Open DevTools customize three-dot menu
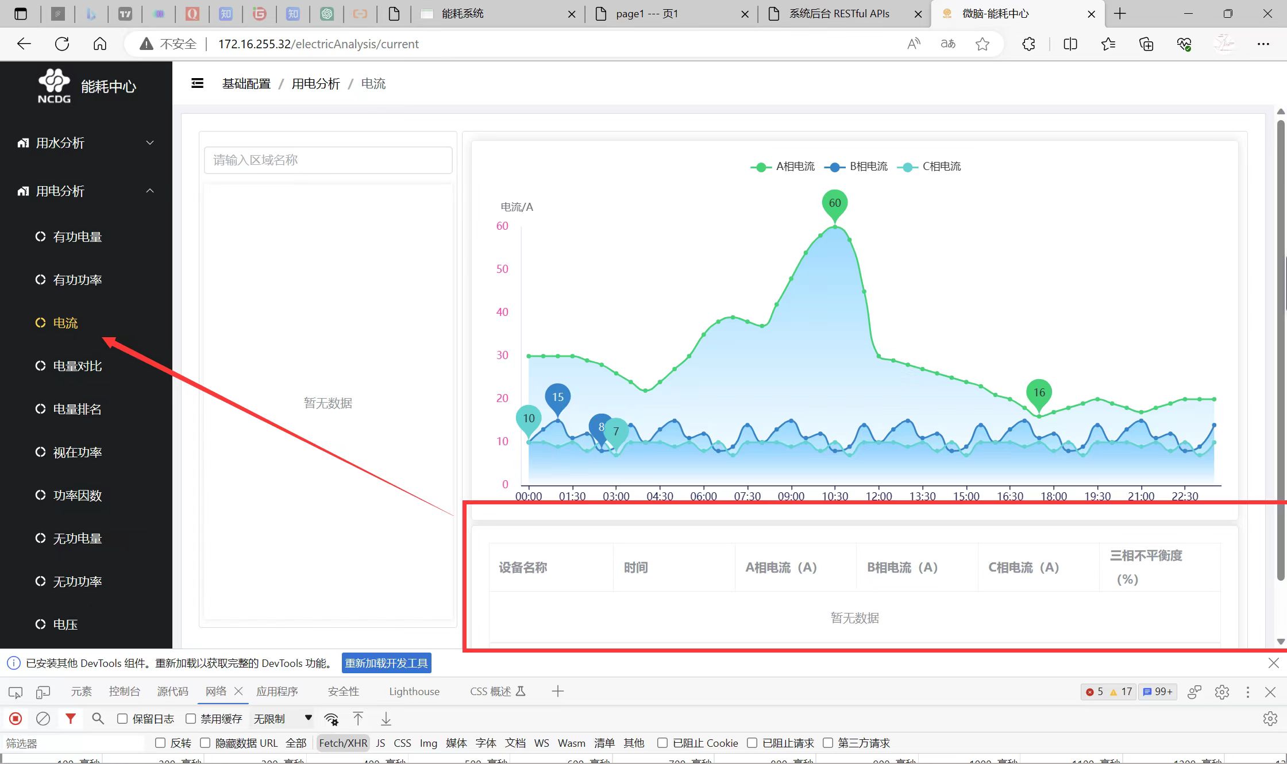This screenshot has height=764, width=1287. [x=1247, y=692]
